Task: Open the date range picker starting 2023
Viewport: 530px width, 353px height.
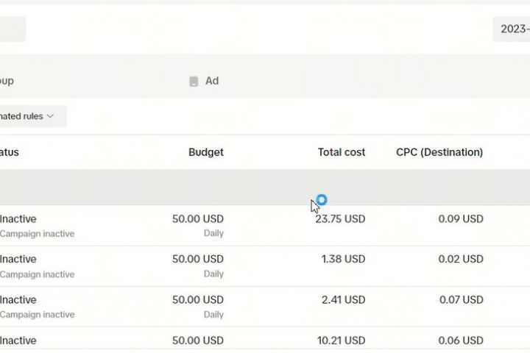Action: [514, 29]
